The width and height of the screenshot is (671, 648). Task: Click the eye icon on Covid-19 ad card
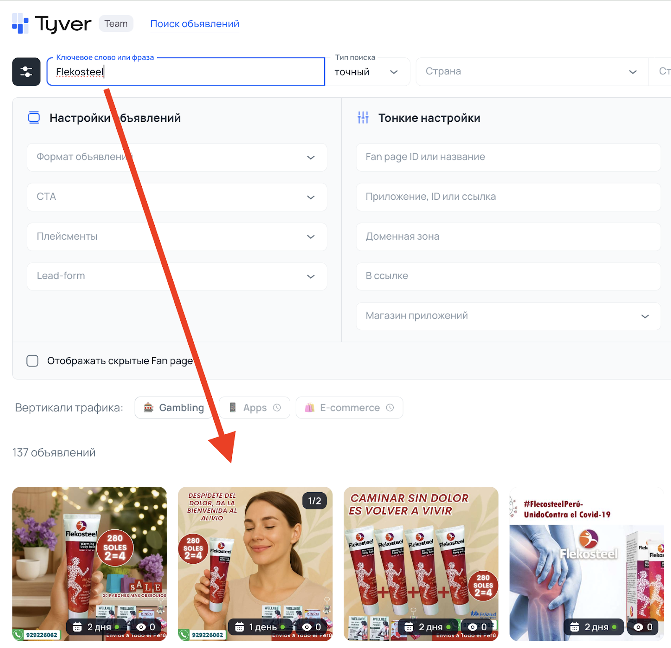coord(639,627)
